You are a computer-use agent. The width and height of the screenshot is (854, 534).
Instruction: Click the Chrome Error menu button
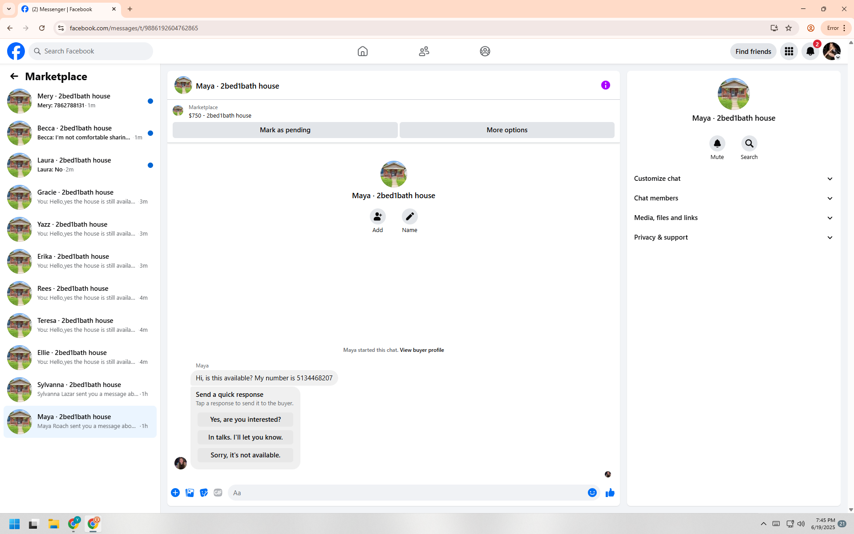point(836,28)
